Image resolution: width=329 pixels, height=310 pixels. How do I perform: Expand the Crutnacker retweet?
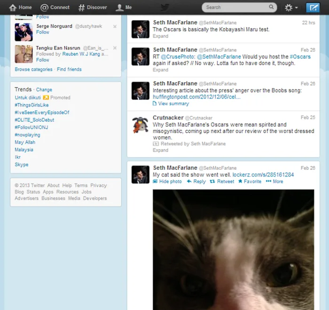click(161, 150)
